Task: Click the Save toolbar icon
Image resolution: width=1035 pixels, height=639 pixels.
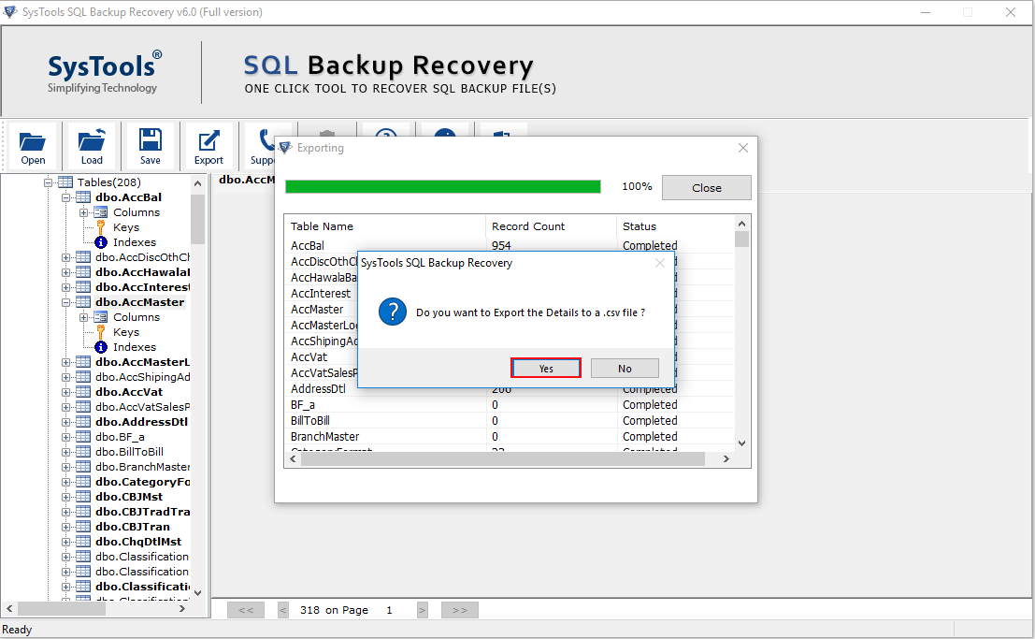Action: click(150, 147)
